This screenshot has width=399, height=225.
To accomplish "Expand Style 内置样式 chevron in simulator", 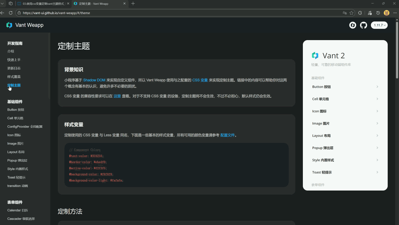I will [x=377, y=160].
